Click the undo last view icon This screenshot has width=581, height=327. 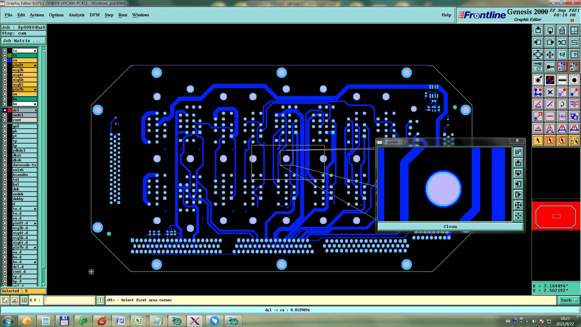(x=562, y=42)
